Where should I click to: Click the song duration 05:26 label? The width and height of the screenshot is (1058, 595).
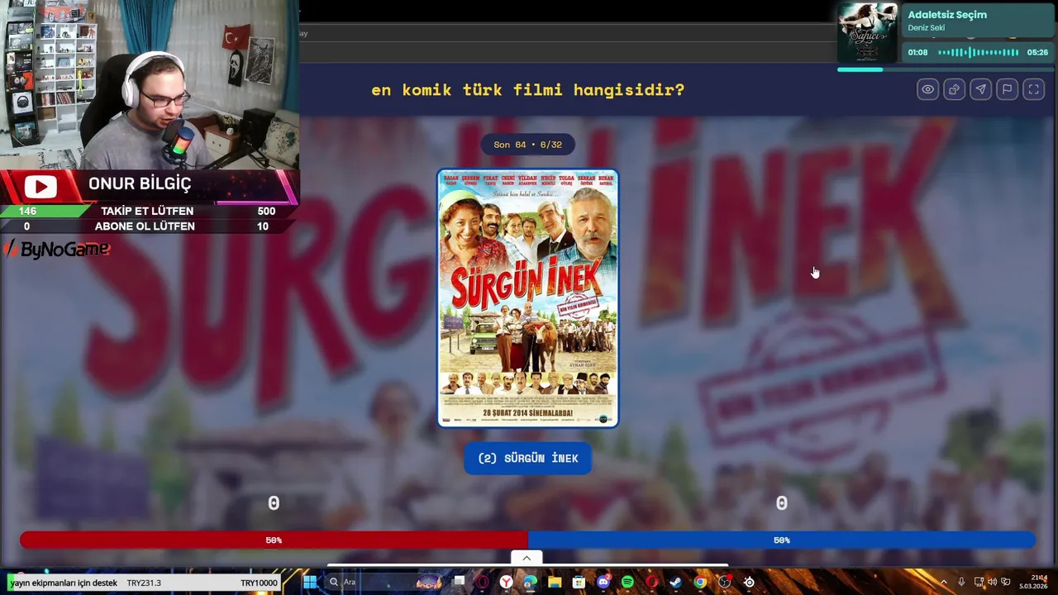click(1037, 52)
